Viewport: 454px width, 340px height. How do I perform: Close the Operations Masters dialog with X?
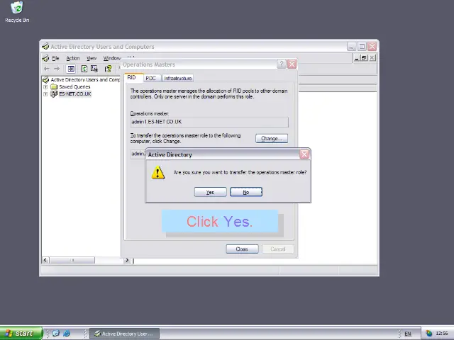pyautogui.click(x=292, y=64)
